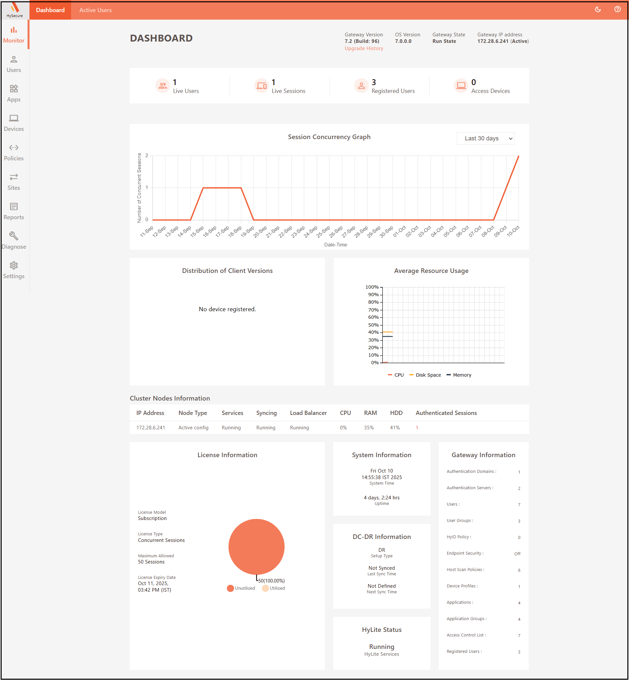Switch to the Active Users tab
Screen dimensions: 629x680
point(95,10)
